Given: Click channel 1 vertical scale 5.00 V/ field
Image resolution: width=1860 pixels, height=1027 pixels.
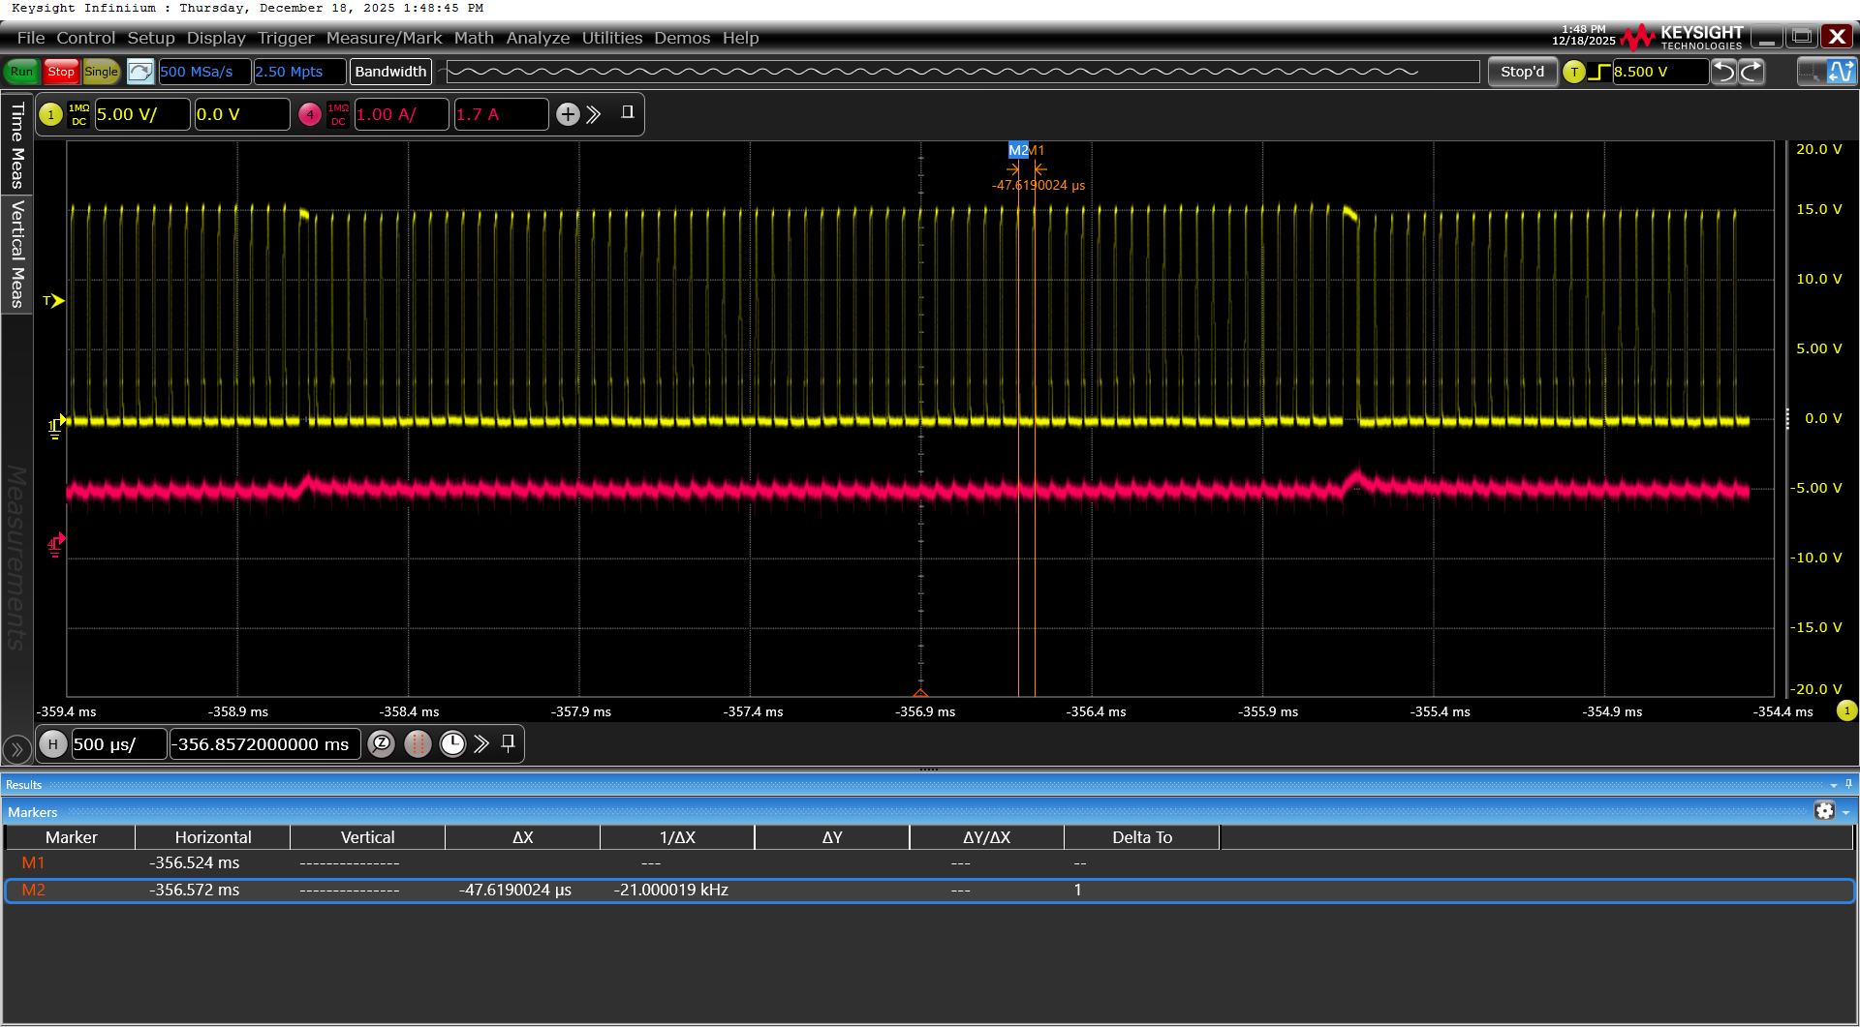Looking at the screenshot, I should click(142, 114).
